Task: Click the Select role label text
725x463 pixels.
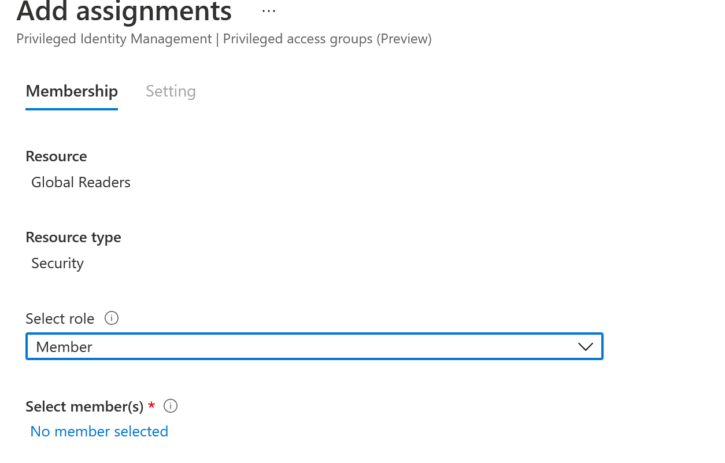Action: pos(60,318)
